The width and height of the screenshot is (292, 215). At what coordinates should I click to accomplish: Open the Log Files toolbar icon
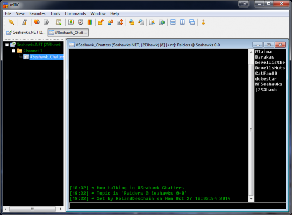click(141, 23)
